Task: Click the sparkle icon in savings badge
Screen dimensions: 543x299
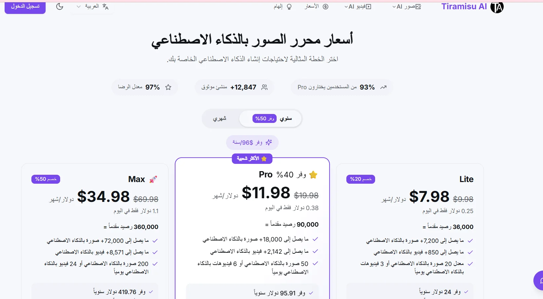Action: [269, 142]
